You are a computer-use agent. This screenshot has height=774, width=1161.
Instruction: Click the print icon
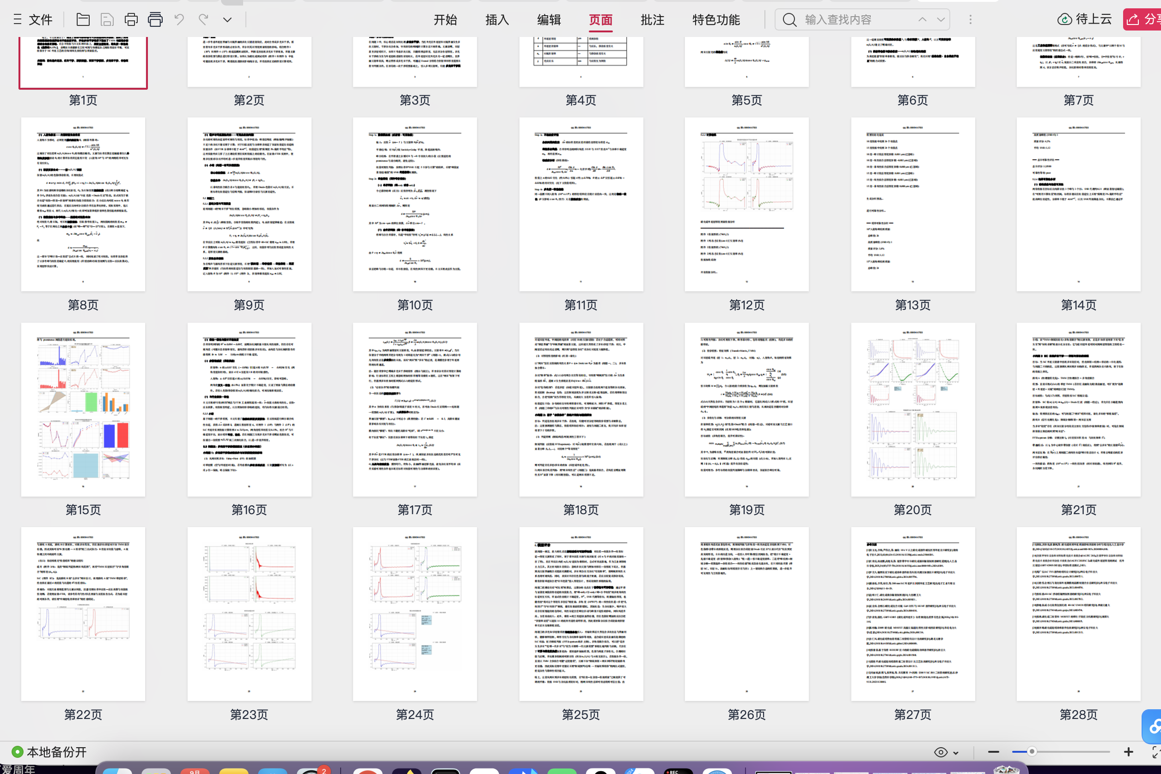point(131,20)
